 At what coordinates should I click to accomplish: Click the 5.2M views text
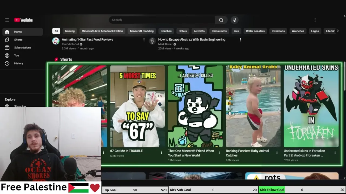pyautogui.click(x=117, y=156)
